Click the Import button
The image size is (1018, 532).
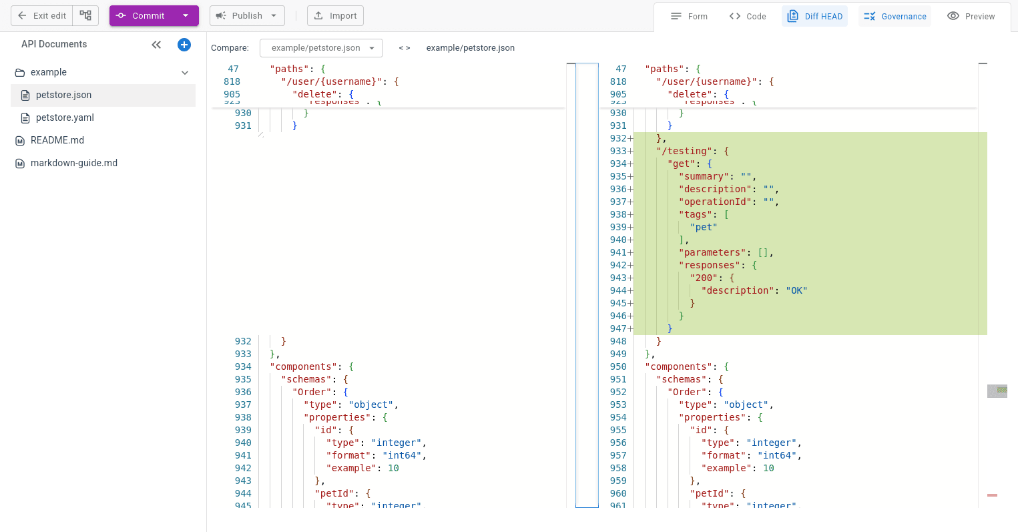(335, 15)
